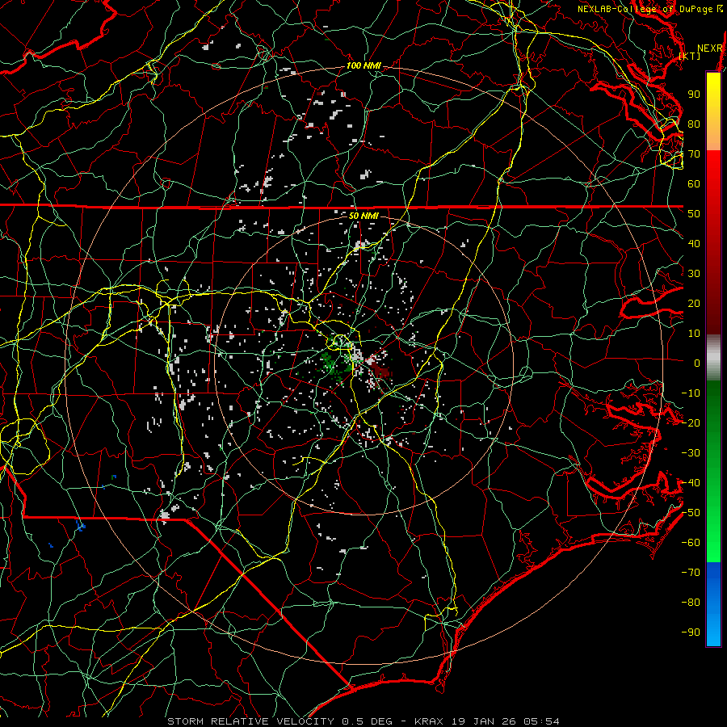Click the 0.5 DEG elevation text

367,721
